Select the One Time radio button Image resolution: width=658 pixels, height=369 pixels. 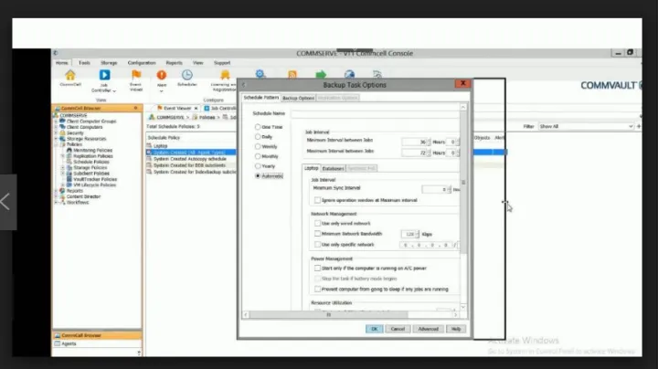click(259, 127)
